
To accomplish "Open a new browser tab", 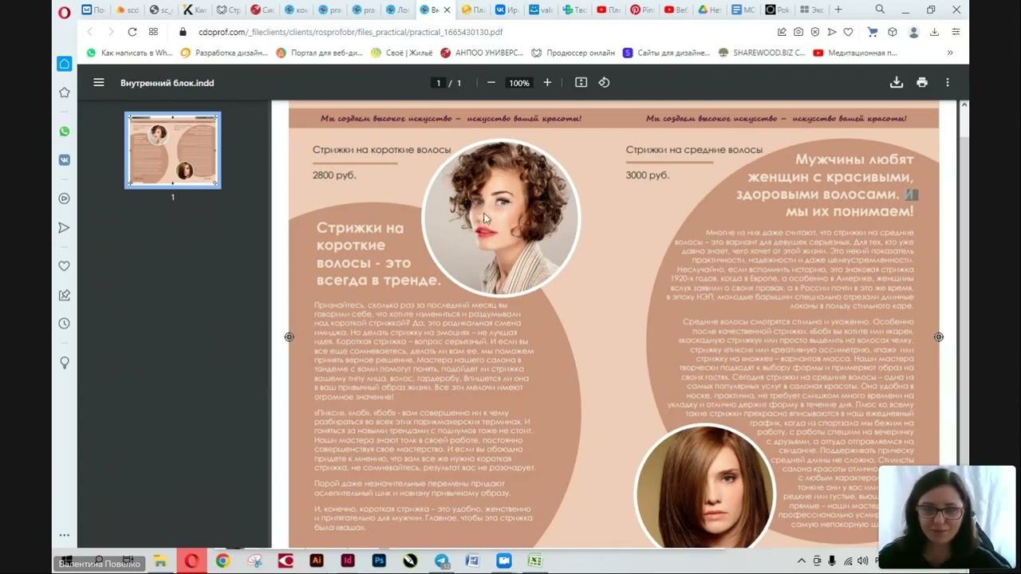I will pos(838,10).
